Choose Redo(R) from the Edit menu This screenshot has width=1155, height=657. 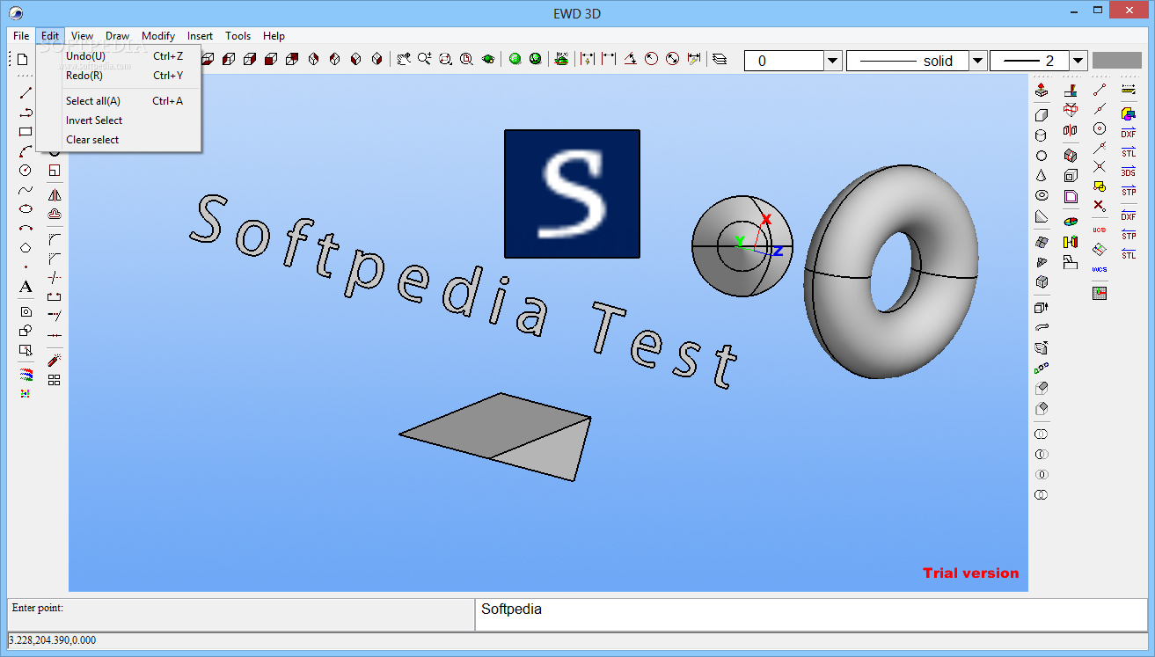[119, 76]
